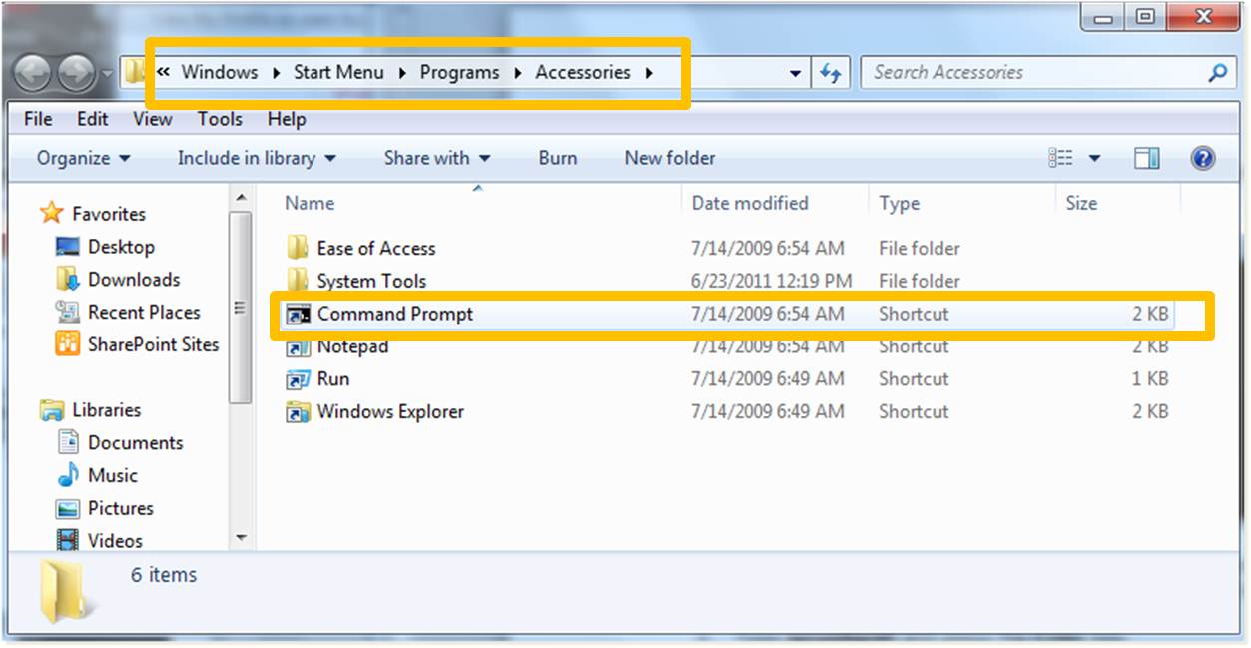Click the New folder button
Screen dimensions: 1251x648
pos(669,158)
